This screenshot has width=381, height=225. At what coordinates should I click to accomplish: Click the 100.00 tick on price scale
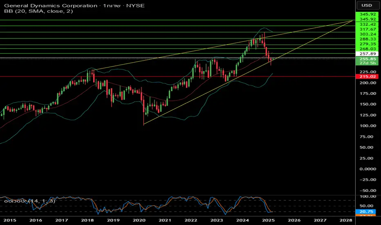[368, 126]
